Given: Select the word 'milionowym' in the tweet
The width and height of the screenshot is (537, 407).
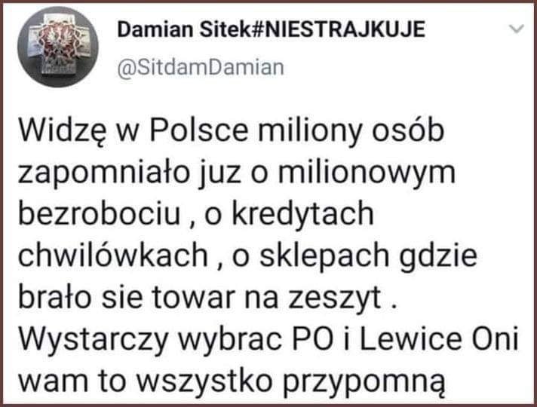Looking at the screenshot, I should 367,172.
